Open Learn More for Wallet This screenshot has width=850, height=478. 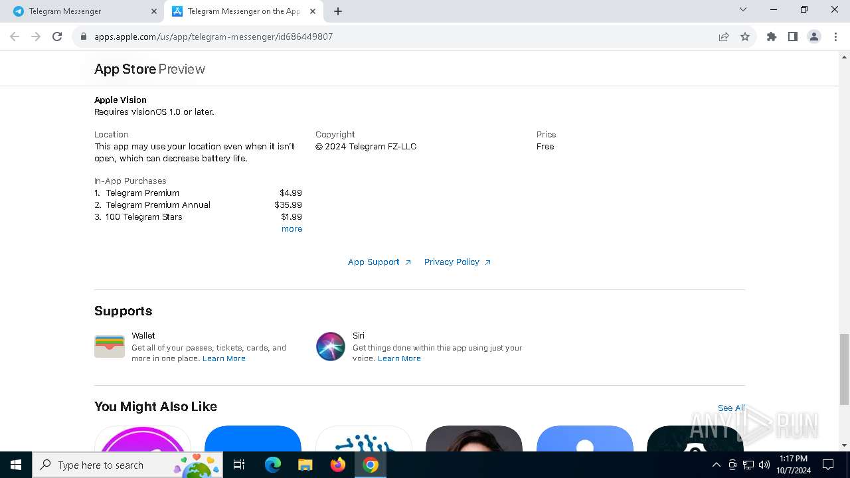point(224,358)
